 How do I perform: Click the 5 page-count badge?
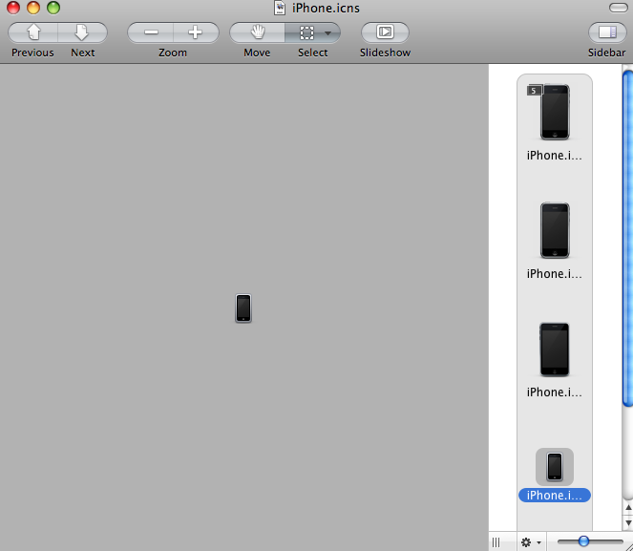[x=535, y=91]
